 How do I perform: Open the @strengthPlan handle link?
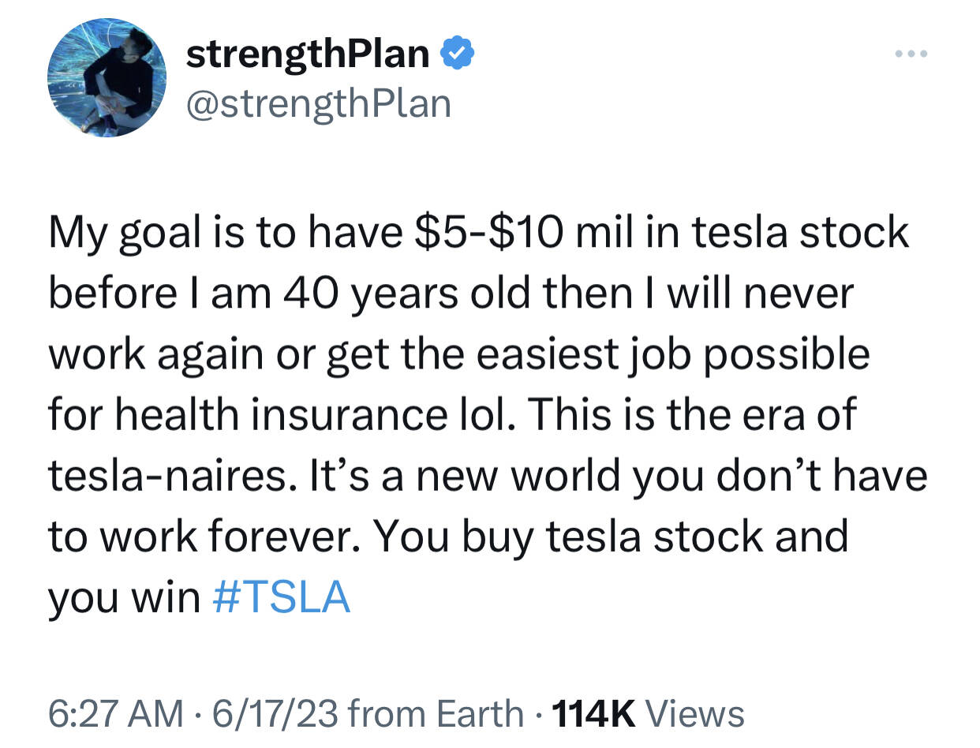pos(318,103)
